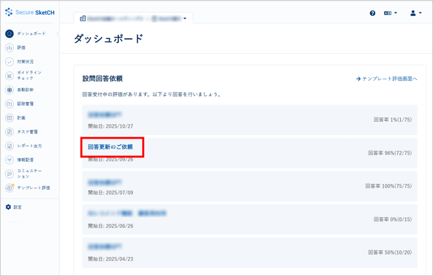Click the 計画 calendar icon
433x276 pixels.
pos(9,118)
